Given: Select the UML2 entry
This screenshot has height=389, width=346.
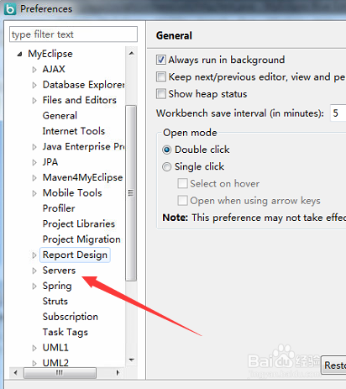Looking at the screenshot, I should 55,363.
